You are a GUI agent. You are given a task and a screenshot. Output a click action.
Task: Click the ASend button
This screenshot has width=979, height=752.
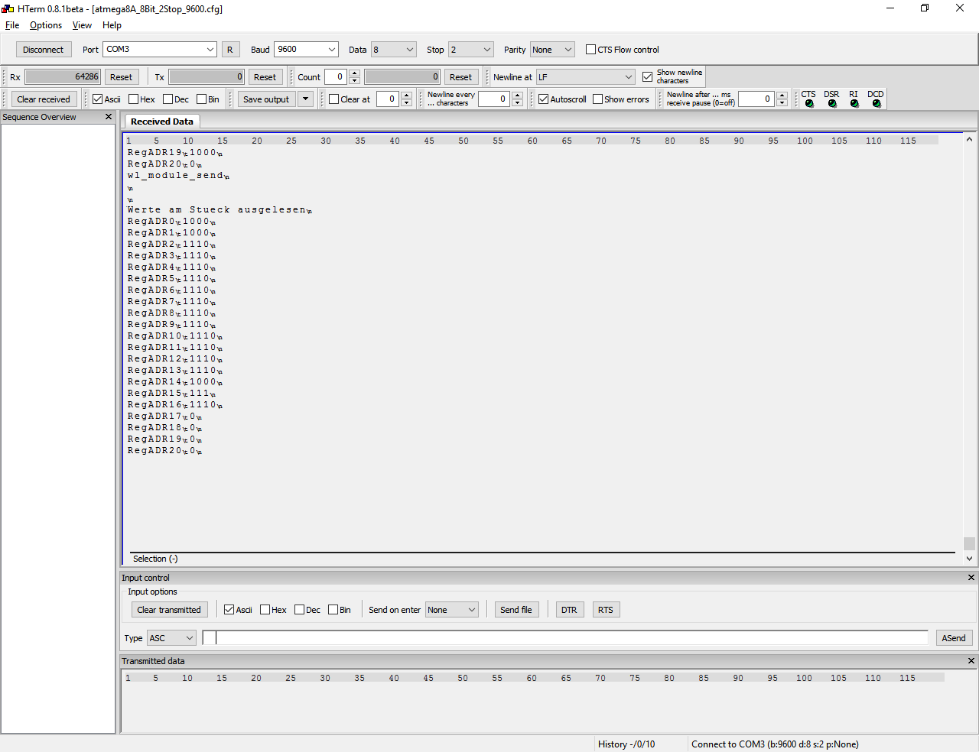(x=954, y=638)
